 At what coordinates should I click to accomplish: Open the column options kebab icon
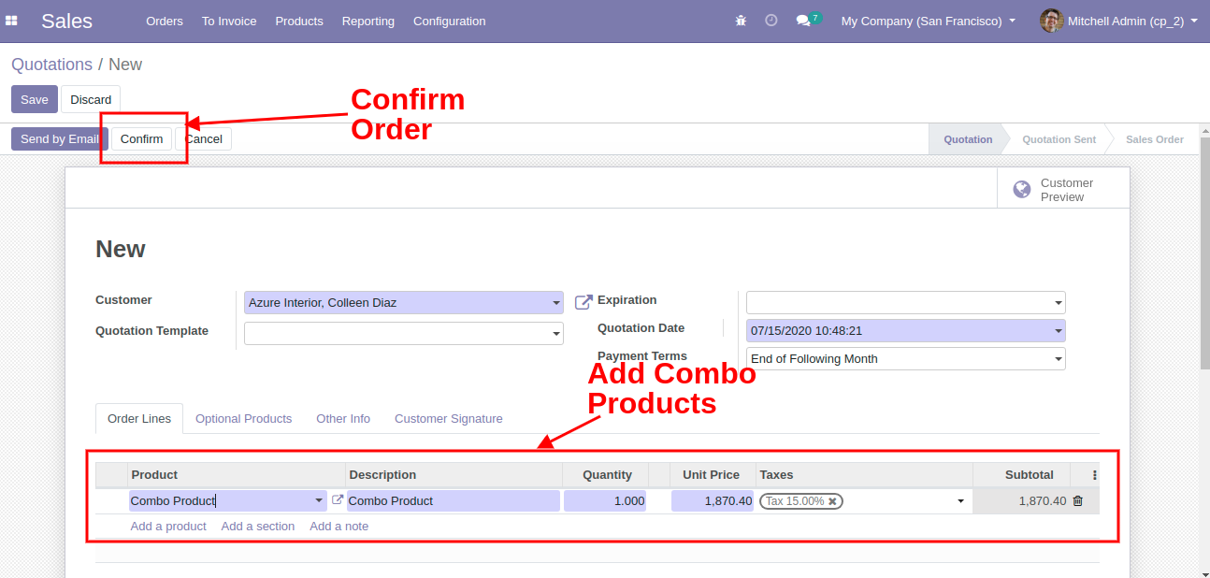tap(1095, 475)
